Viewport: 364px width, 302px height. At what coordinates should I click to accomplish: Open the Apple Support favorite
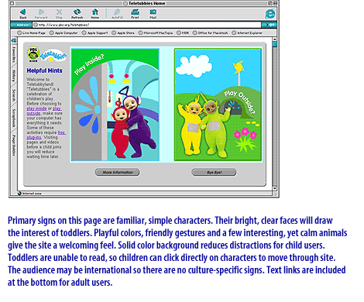94,33
